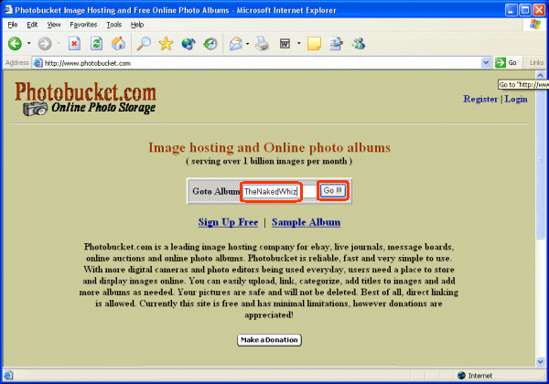Refresh the page with the green arrows icon

96,44
